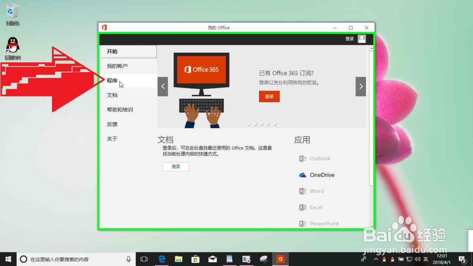Click the white 登录 button under 文档
Viewport: 473px width, 266px height.
point(176,167)
